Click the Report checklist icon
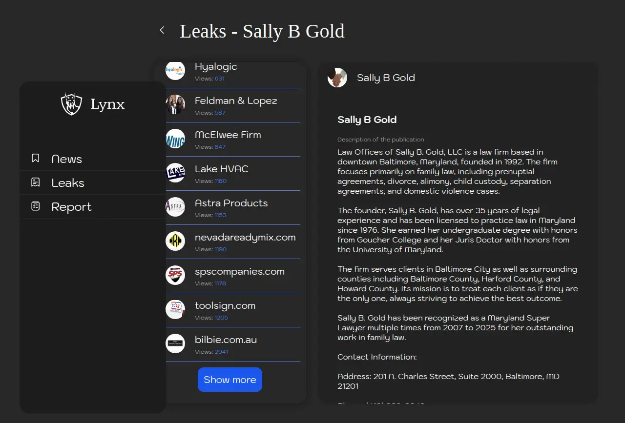This screenshot has height=423, width=625. click(x=35, y=206)
